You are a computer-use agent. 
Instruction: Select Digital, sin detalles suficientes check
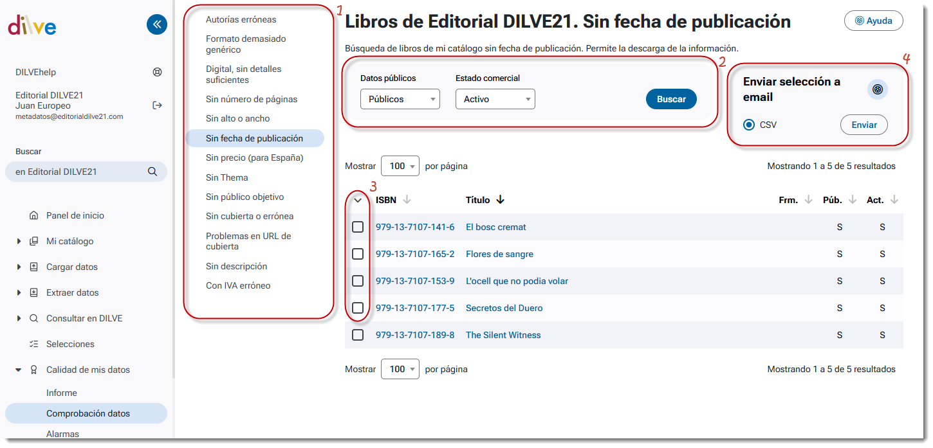click(x=244, y=75)
